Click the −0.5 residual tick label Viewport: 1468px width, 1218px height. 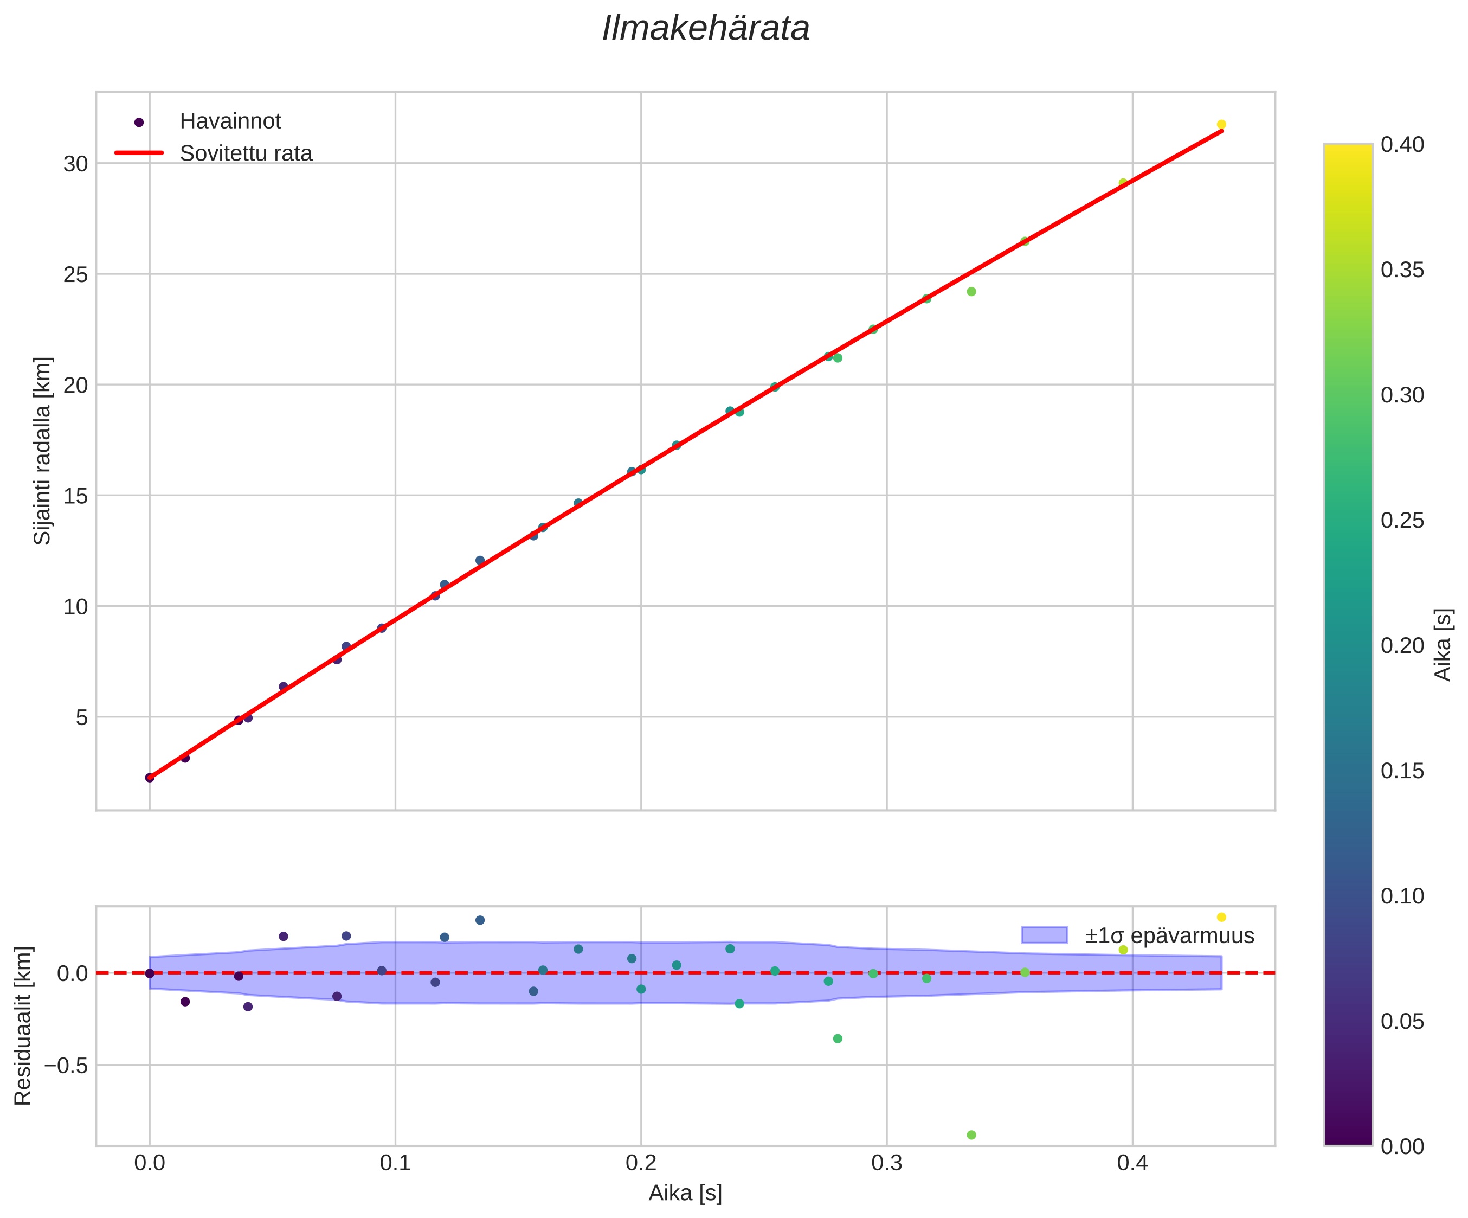[x=66, y=1066]
